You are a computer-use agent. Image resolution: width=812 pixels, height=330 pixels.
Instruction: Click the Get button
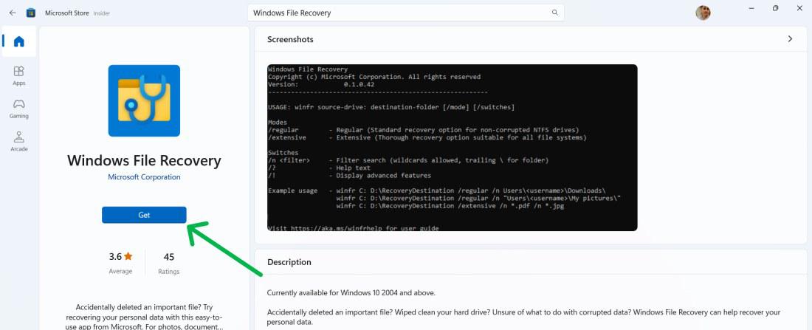click(x=144, y=215)
